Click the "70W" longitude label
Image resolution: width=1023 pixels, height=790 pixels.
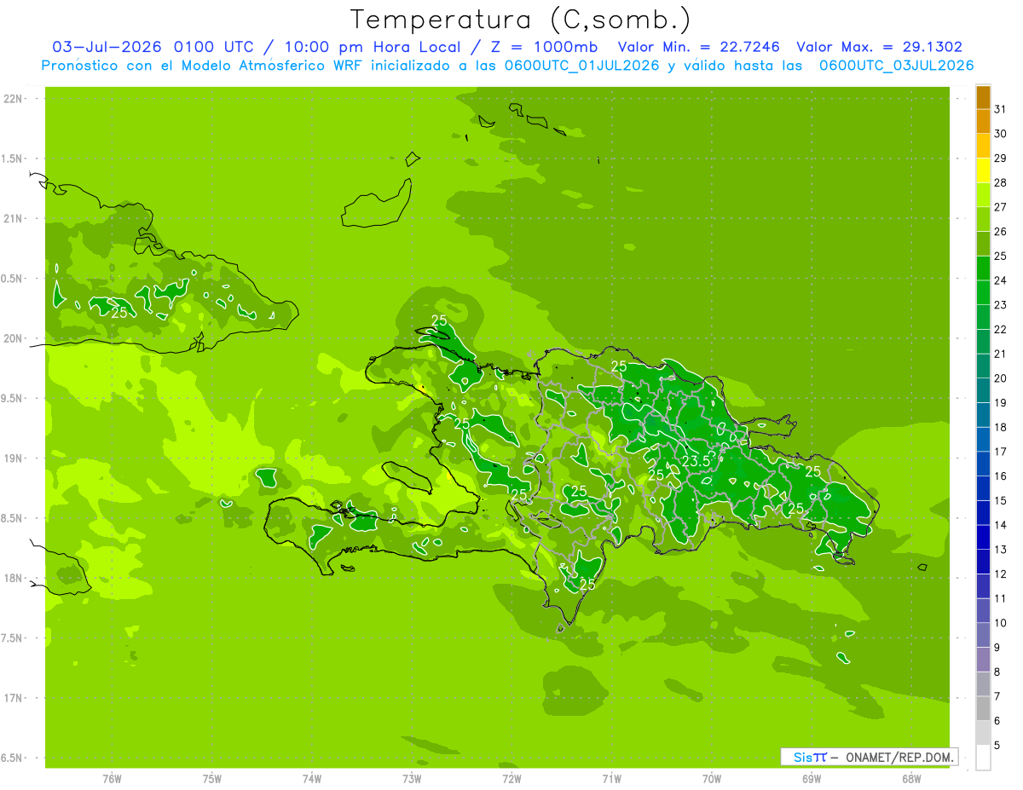712,778
